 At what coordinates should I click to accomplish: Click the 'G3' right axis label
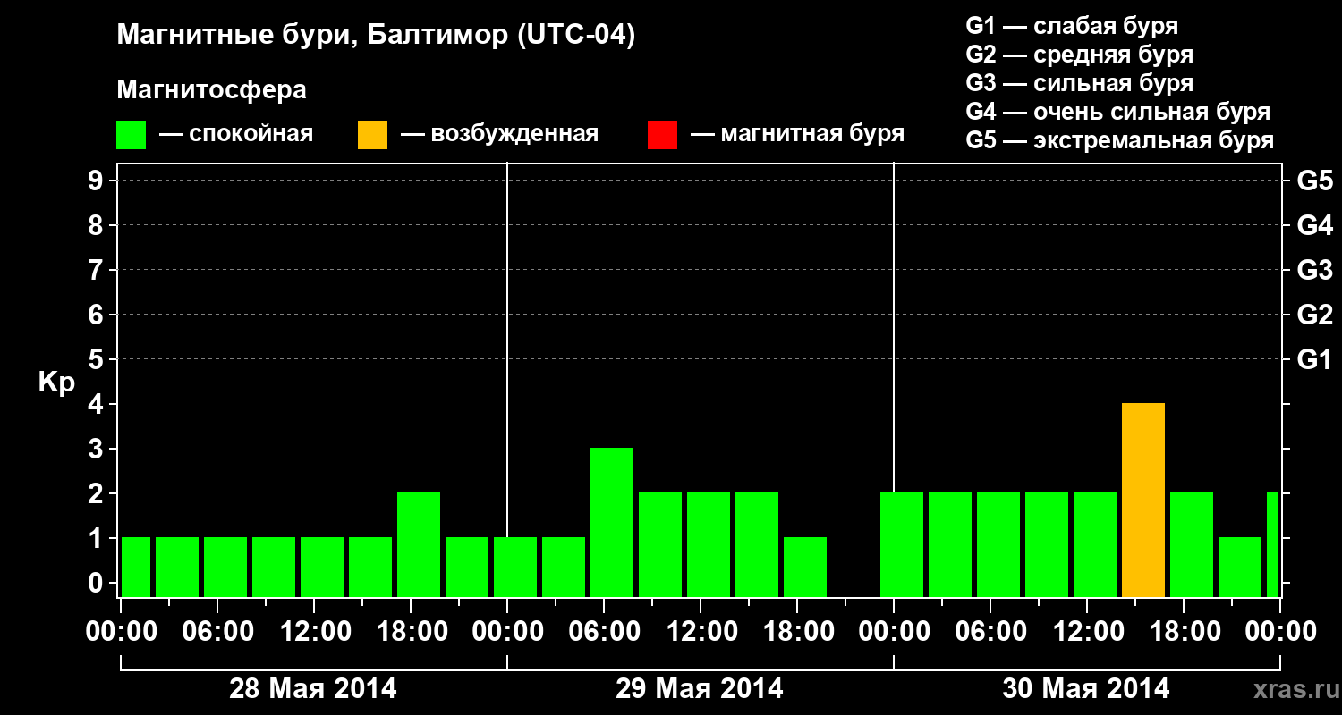1314,270
